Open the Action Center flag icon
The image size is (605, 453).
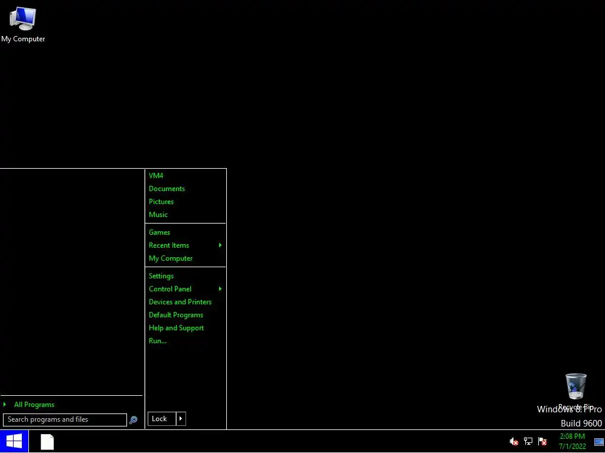tap(542, 441)
